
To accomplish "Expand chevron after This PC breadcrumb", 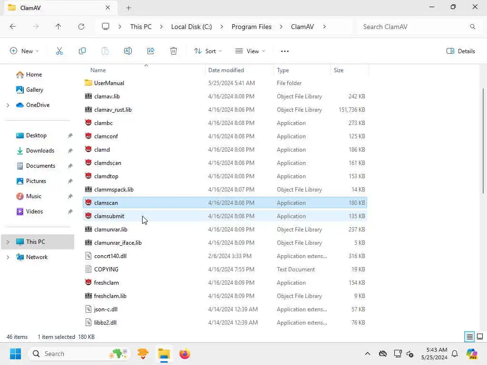I will (x=161, y=27).
